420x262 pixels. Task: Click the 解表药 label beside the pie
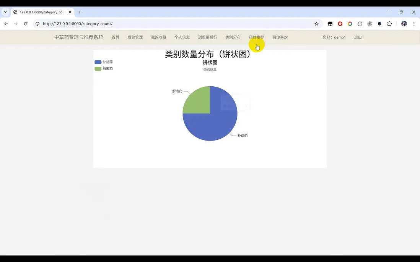click(x=177, y=91)
